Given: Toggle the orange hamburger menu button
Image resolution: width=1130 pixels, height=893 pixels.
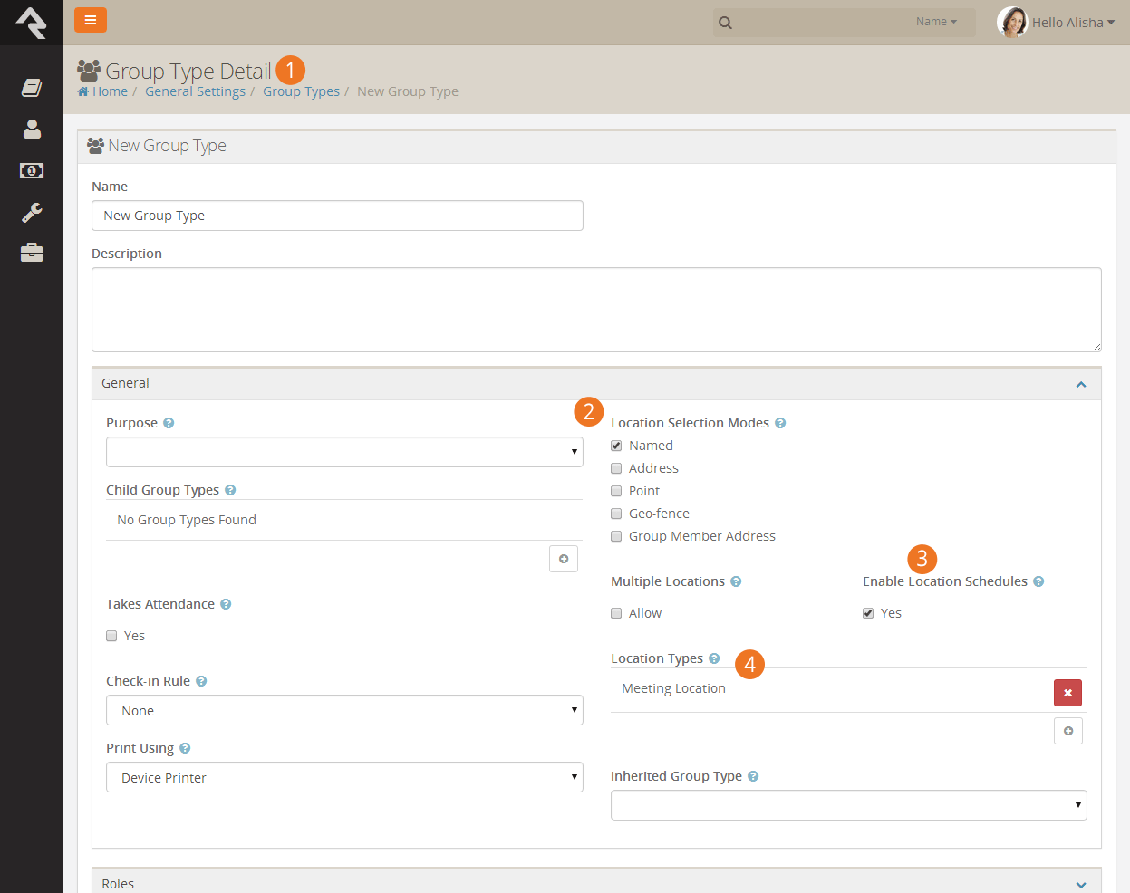Looking at the screenshot, I should click(x=91, y=20).
